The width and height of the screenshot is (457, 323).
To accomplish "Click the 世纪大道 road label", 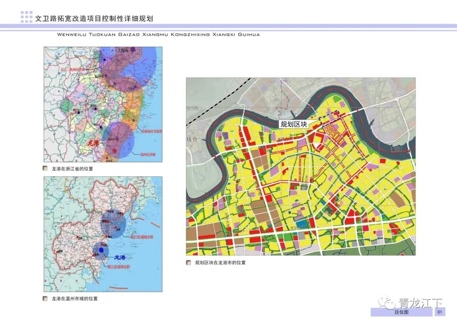I will (x=297, y=228).
